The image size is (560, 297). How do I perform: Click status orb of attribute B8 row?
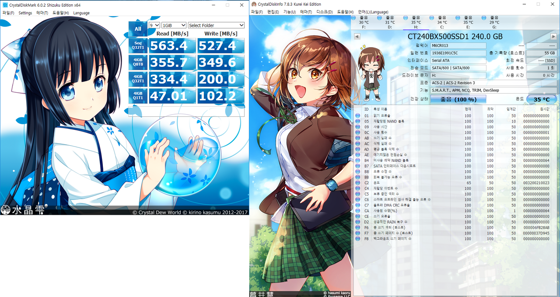pos(357,171)
